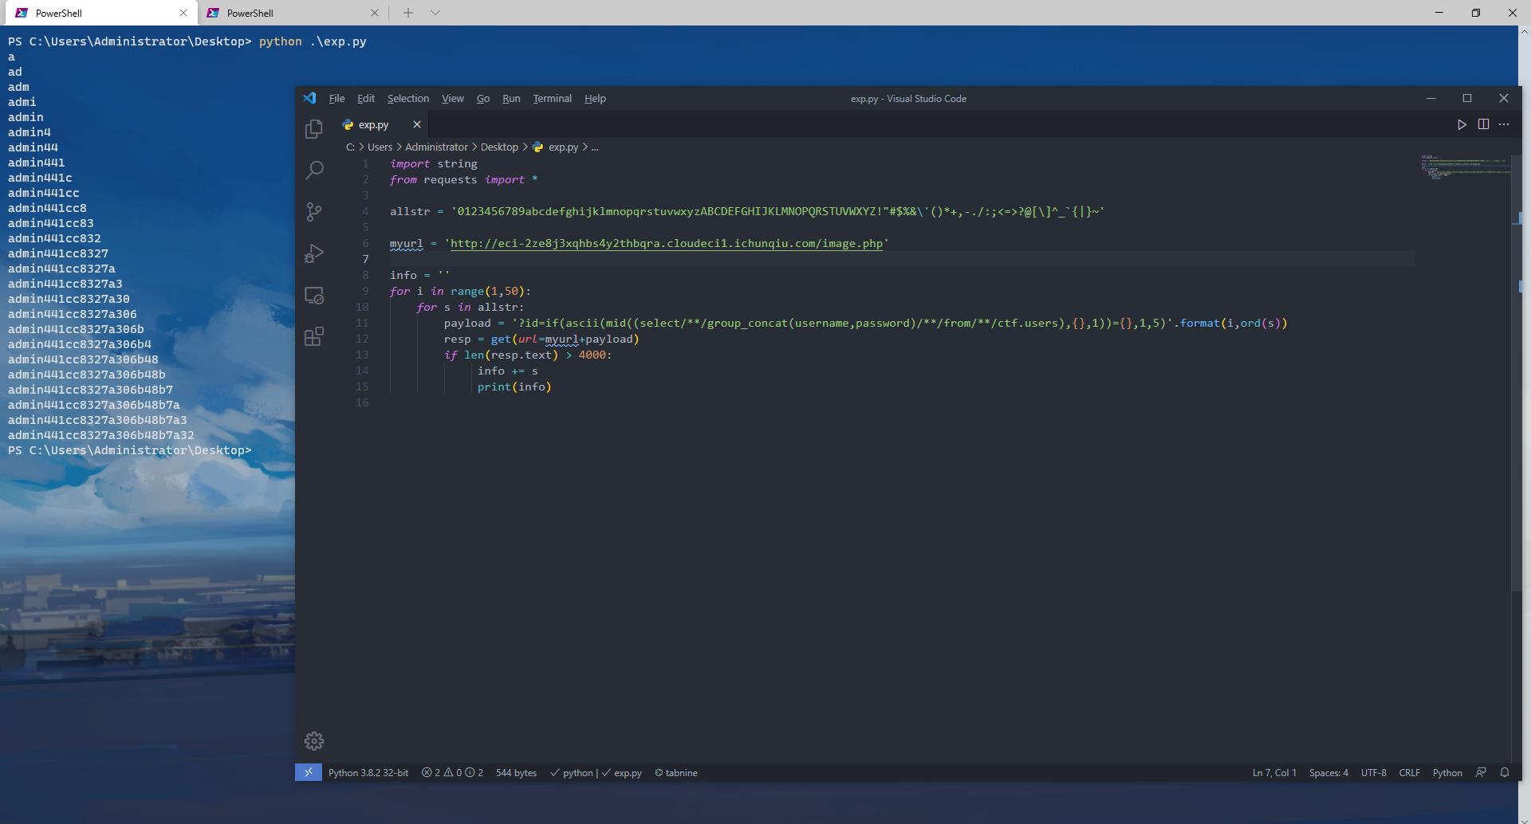Click the 'allstr' variable on line 4

pos(410,211)
